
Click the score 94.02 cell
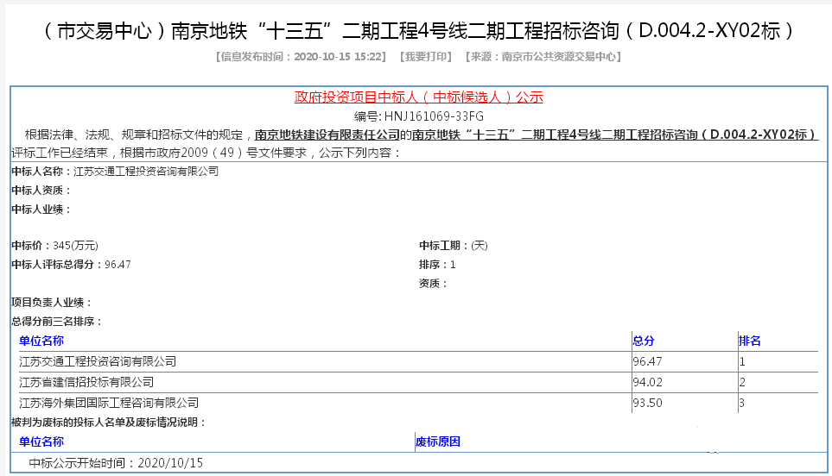647,382
